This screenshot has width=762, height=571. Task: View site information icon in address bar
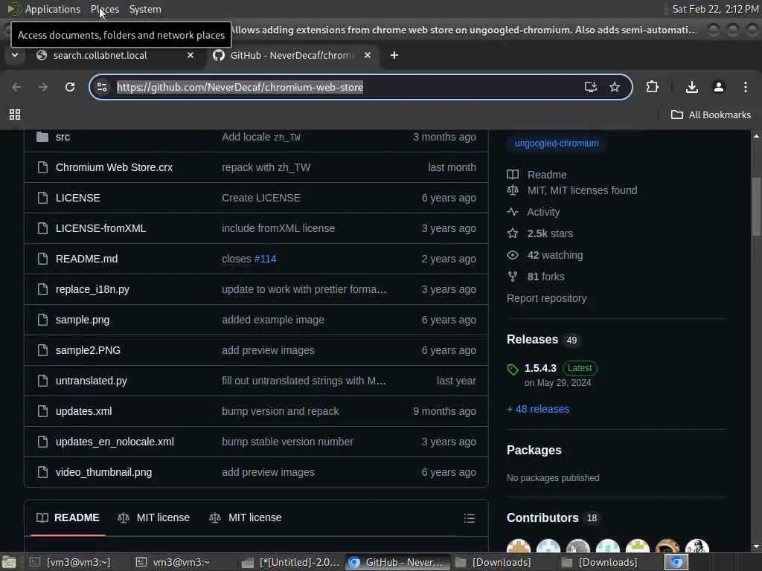click(102, 87)
